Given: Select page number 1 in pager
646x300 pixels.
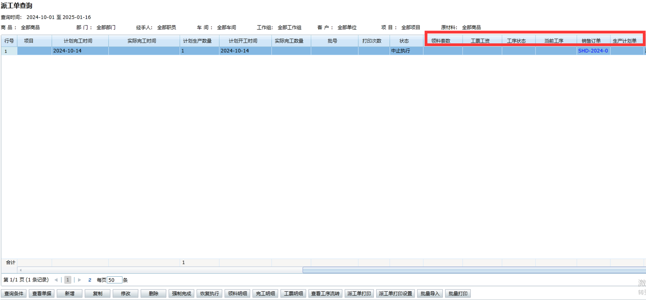Looking at the screenshot, I should coord(68,280).
